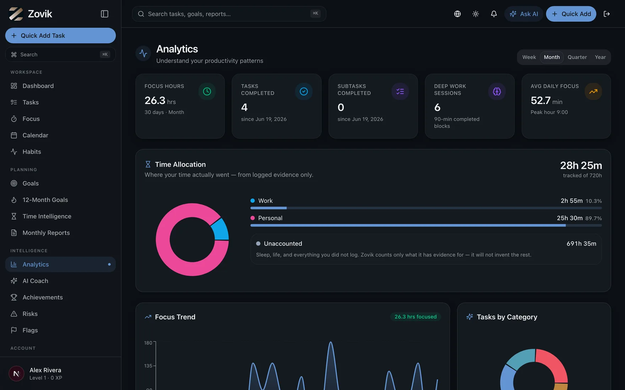Viewport: 625px width, 390px height.
Task: Click the Achievements trophy icon
Action: [x=14, y=297]
